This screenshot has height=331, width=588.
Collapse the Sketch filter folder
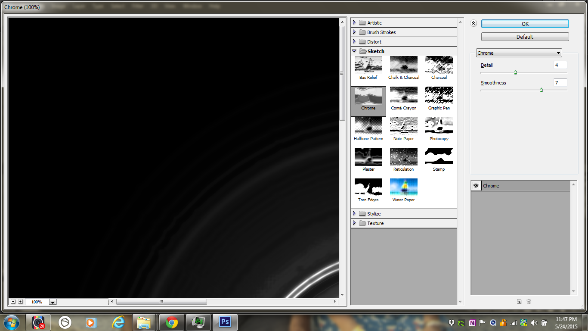[x=354, y=51]
